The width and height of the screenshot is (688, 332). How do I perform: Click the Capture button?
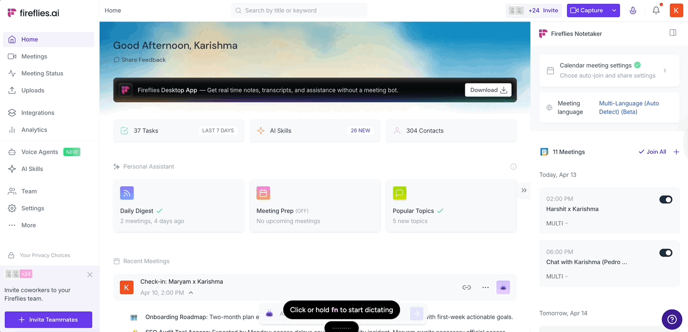point(587,10)
